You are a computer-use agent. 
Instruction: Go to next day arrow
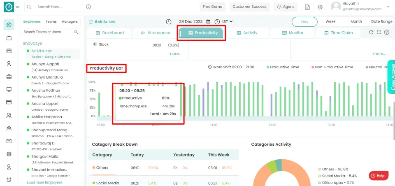coord(217,22)
